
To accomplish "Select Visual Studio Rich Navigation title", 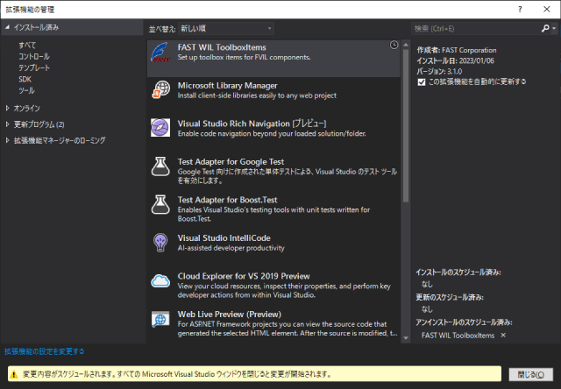I will (x=252, y=124).
